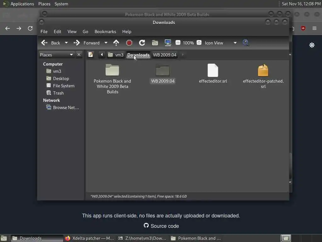Open the browser hamburger menu
The width and height of the screenshot is (322, 242).
pyautogui.click(x=314, y=28)
